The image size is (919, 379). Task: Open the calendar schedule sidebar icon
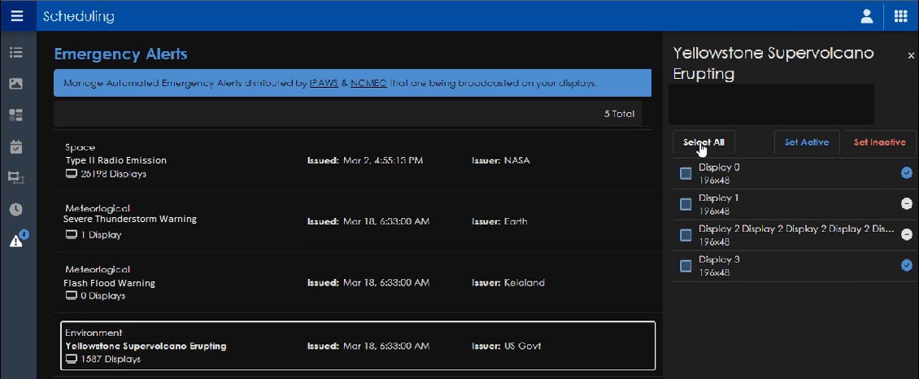click(15, 146)
